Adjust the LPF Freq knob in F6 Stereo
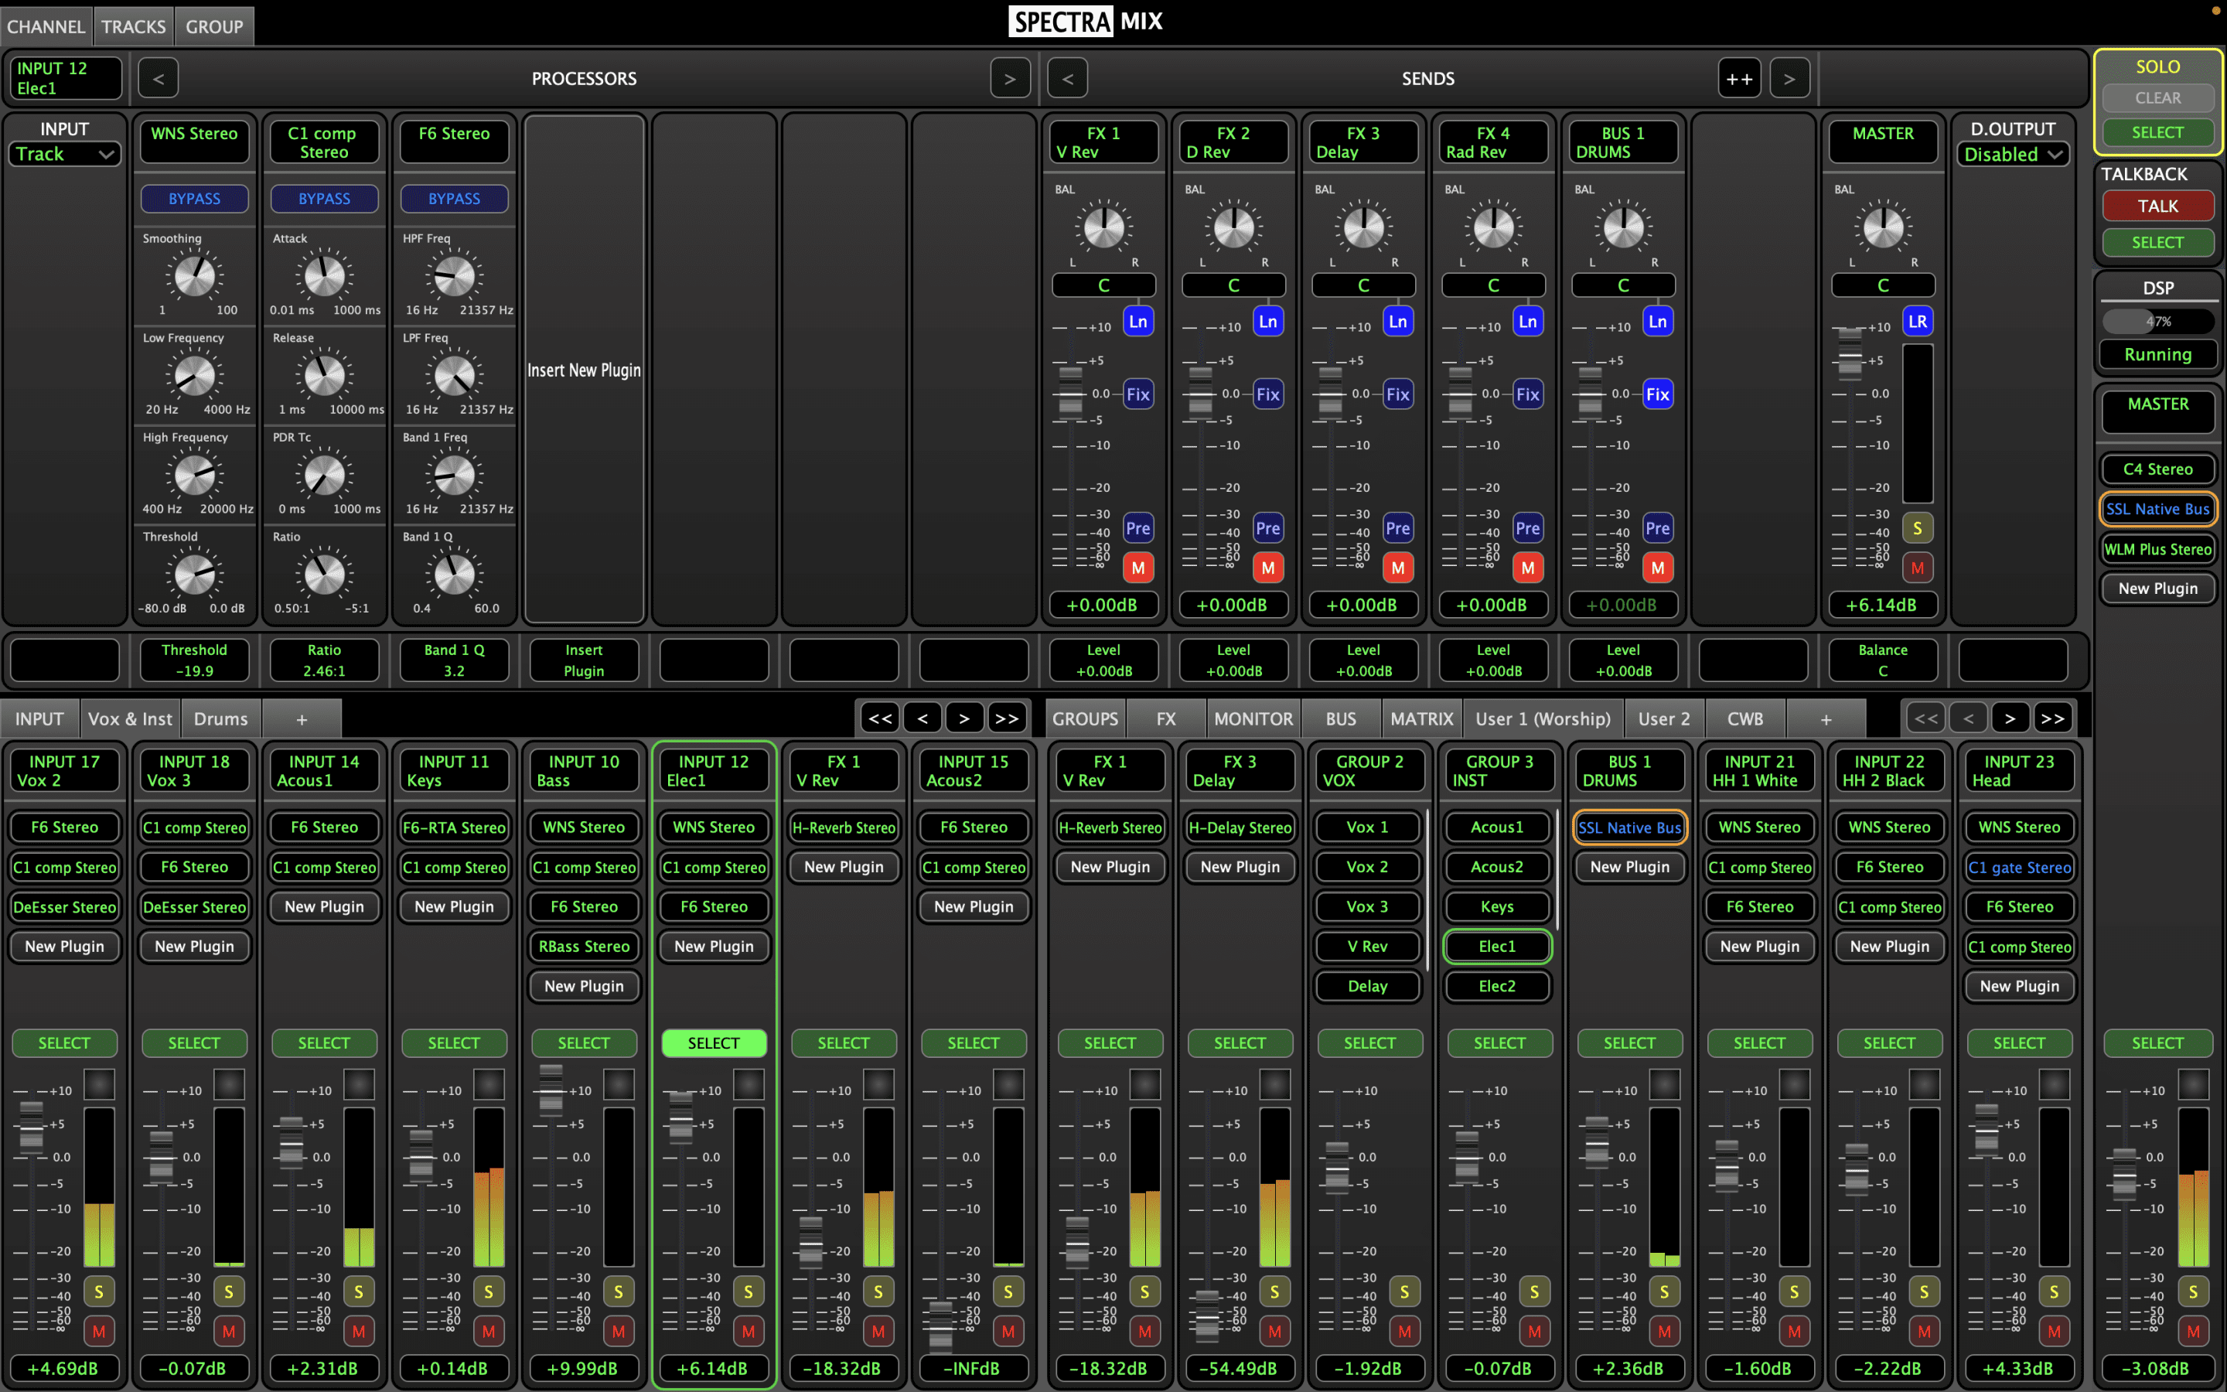 point(454,375)
